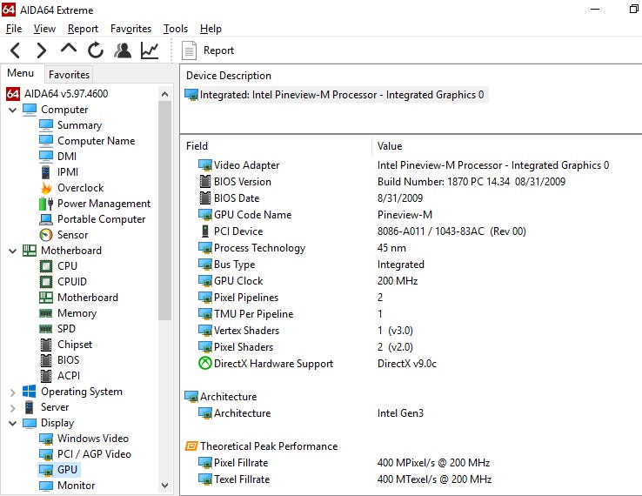Click the Forward navigation arrow

pyautogui.click(x=42, y=50)
